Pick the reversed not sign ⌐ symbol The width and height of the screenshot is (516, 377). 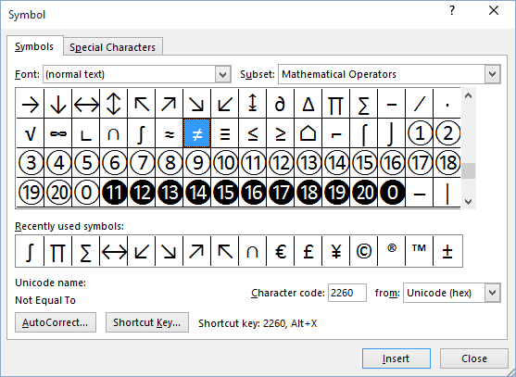click(335, 133)
